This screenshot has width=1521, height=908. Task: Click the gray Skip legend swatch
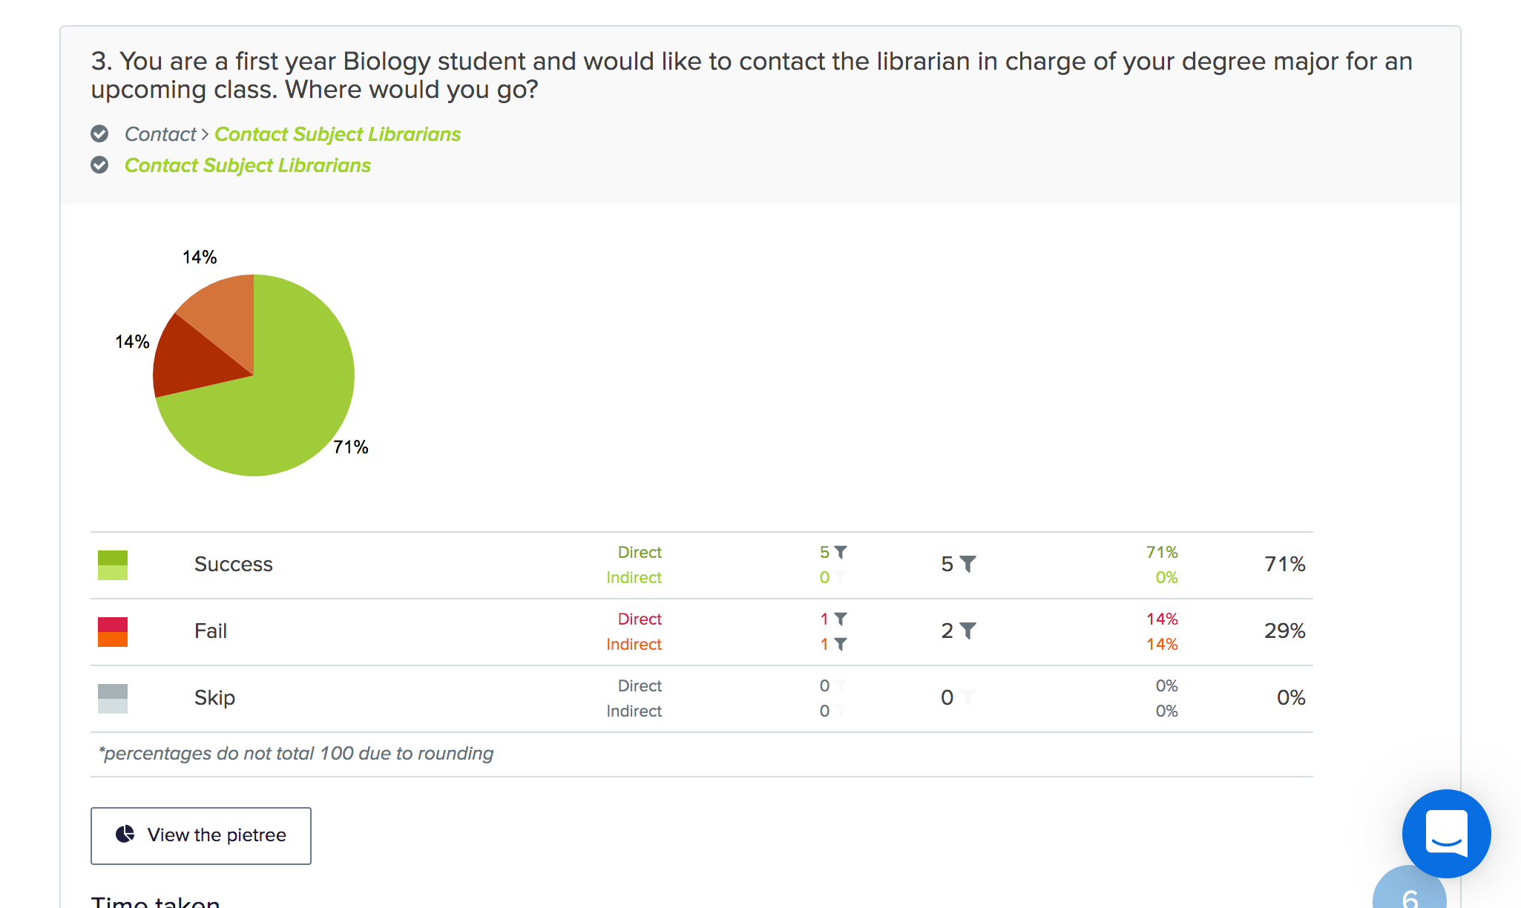click(x=113, y=698)
